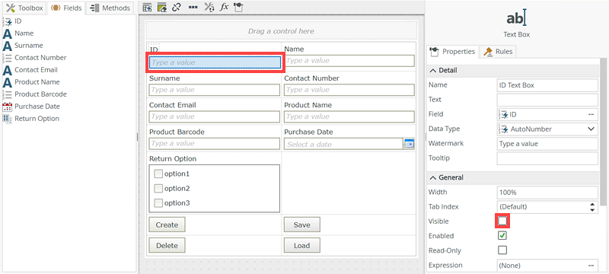Screen dimensions: 609x274
Task: Click the Tab Index stepper arrows
Action: pos(591,207)
